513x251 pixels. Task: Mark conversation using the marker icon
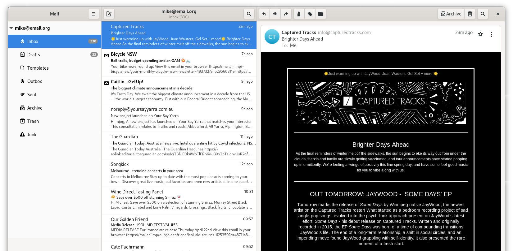(x=299, y=14)
